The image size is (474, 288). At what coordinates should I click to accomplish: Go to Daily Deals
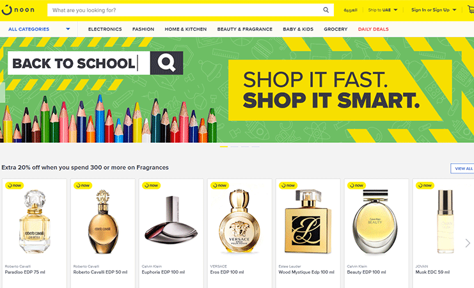point(374,29)
